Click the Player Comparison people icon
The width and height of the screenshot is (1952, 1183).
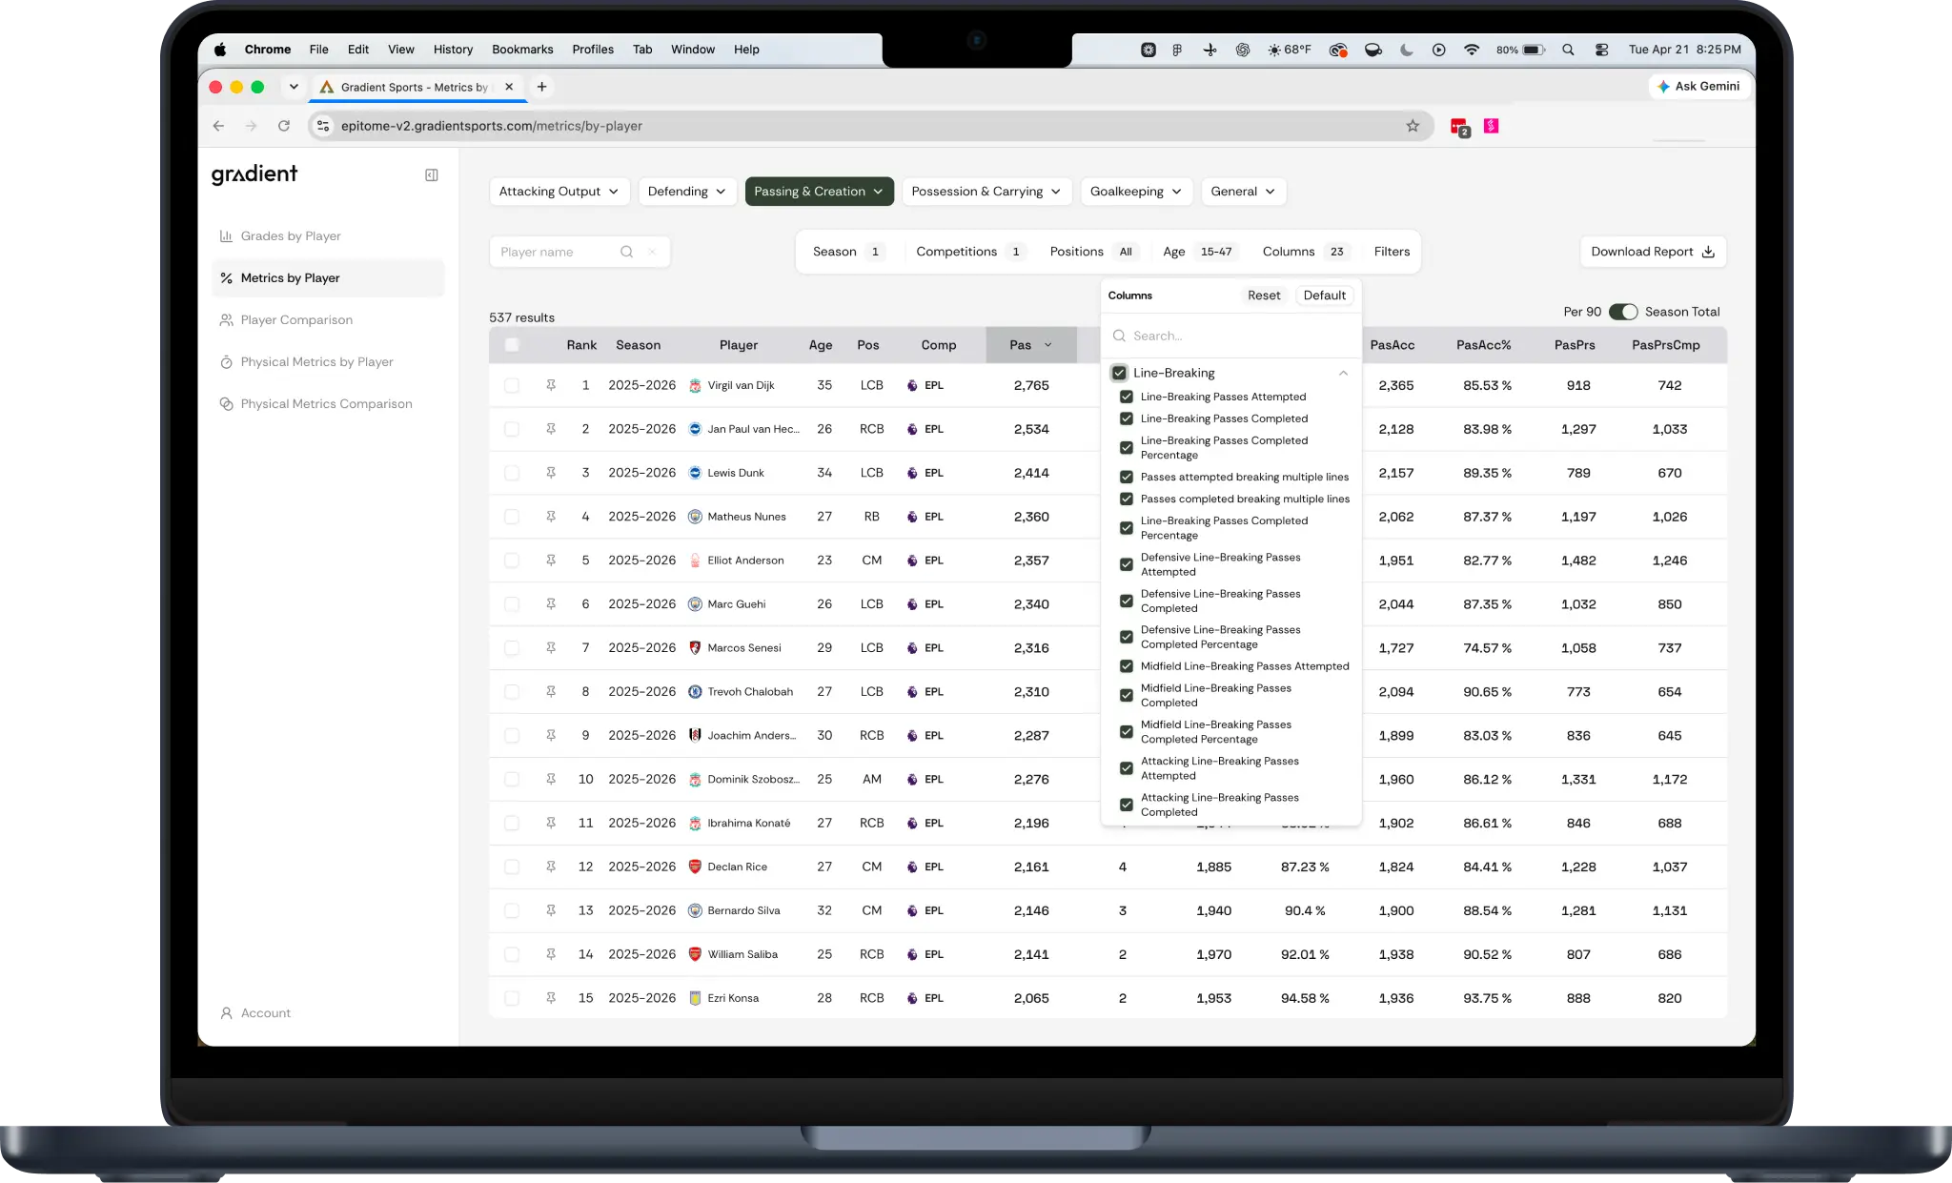point(226,320)
